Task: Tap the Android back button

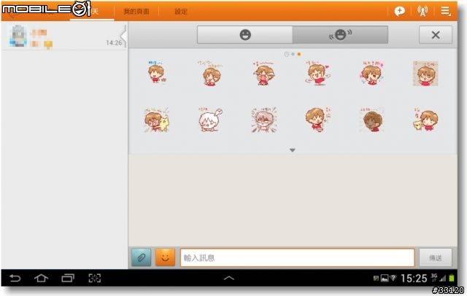Action: coord(15,279)
